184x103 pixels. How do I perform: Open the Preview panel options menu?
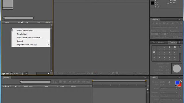[179, 19]
